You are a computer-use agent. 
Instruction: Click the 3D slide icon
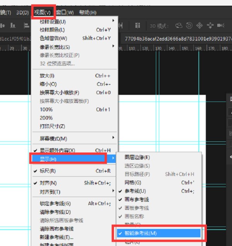pos(210,26)
